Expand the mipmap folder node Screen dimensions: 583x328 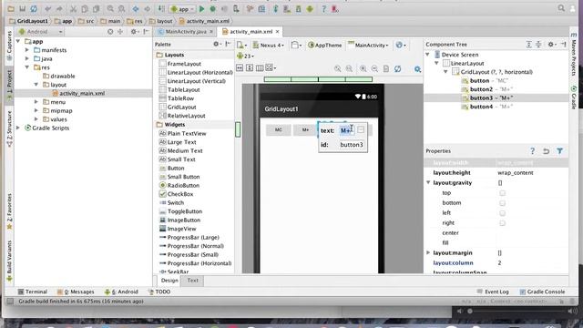tap(36, 110)
